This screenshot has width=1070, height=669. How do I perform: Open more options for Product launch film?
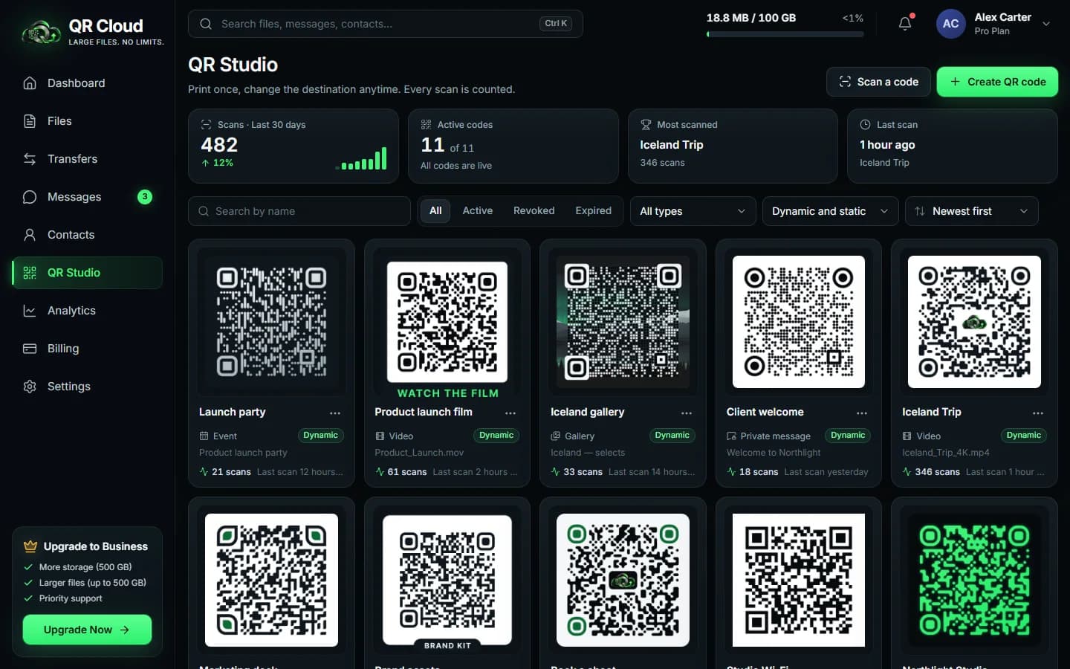pos(510,413)
